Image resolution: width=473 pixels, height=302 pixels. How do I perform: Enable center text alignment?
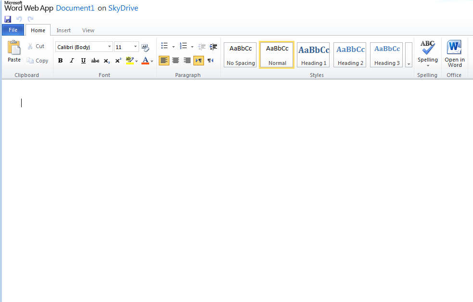(176, 61)
